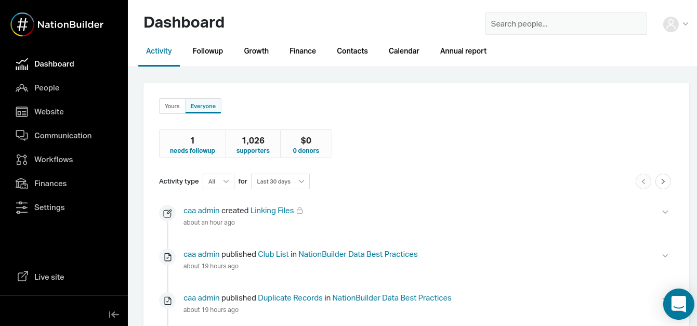697x326 pixels.
Task: Click the Settings sliders icon
Action: (x=22, y=207)
